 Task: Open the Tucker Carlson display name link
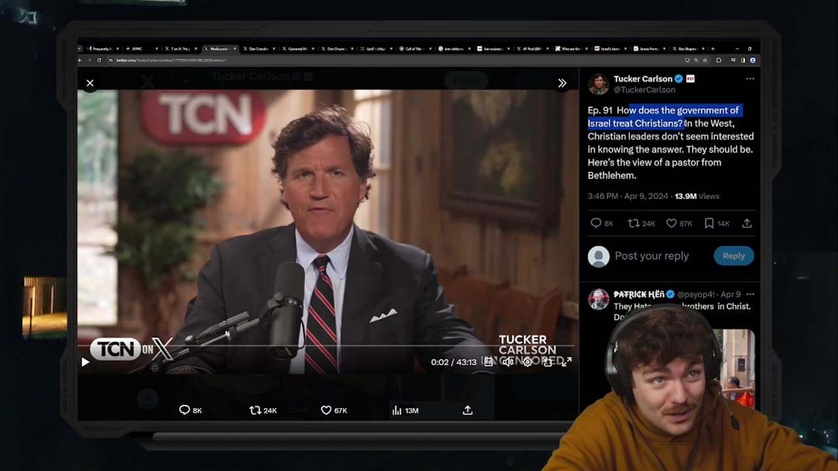[x=642, y=78]
